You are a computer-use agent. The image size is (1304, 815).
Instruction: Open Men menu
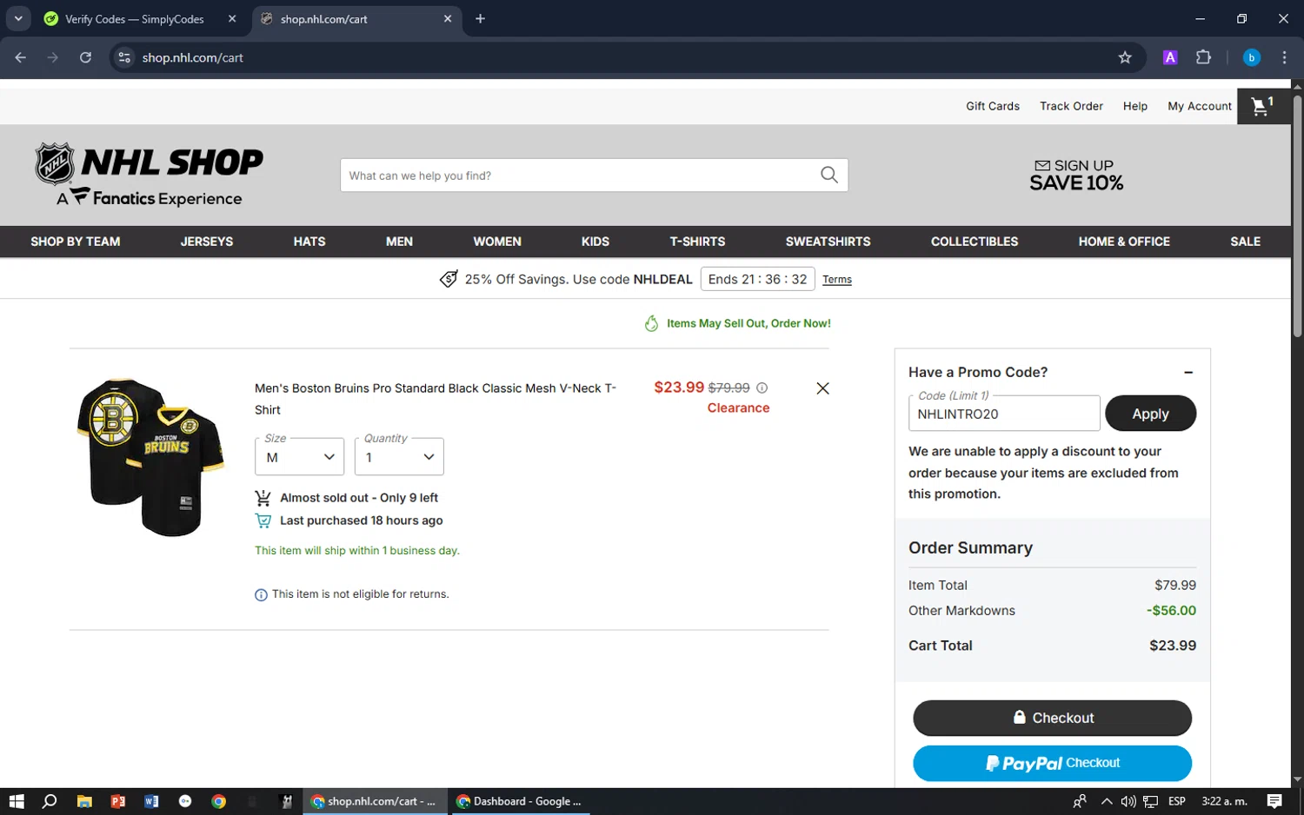point(399,242)
